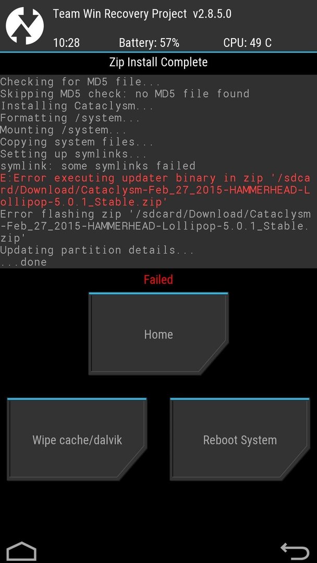This screenshot has height=563, width=317.
Task: Click the Zip Install Complete header
Action: pos(159,62)
